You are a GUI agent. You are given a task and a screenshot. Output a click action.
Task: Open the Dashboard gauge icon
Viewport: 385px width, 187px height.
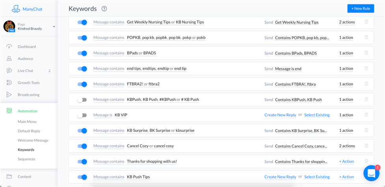click(x=9, y=46)
